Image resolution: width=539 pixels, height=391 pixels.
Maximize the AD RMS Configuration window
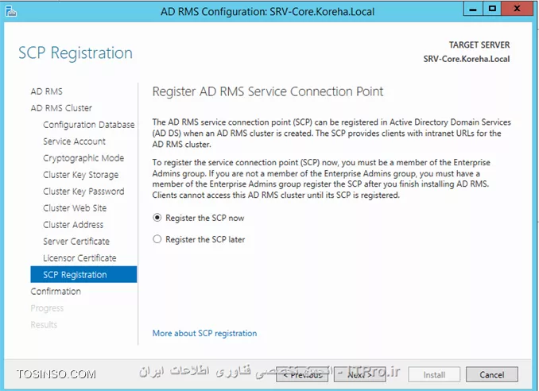point(492,9)
